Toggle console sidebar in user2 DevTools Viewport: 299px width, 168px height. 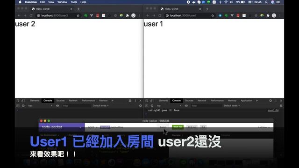[x=18, y=106]
